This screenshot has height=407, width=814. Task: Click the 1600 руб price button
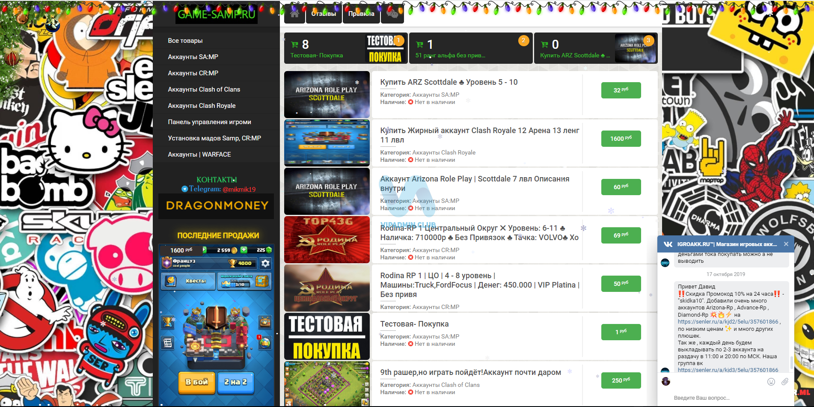(x=621, y=139)
